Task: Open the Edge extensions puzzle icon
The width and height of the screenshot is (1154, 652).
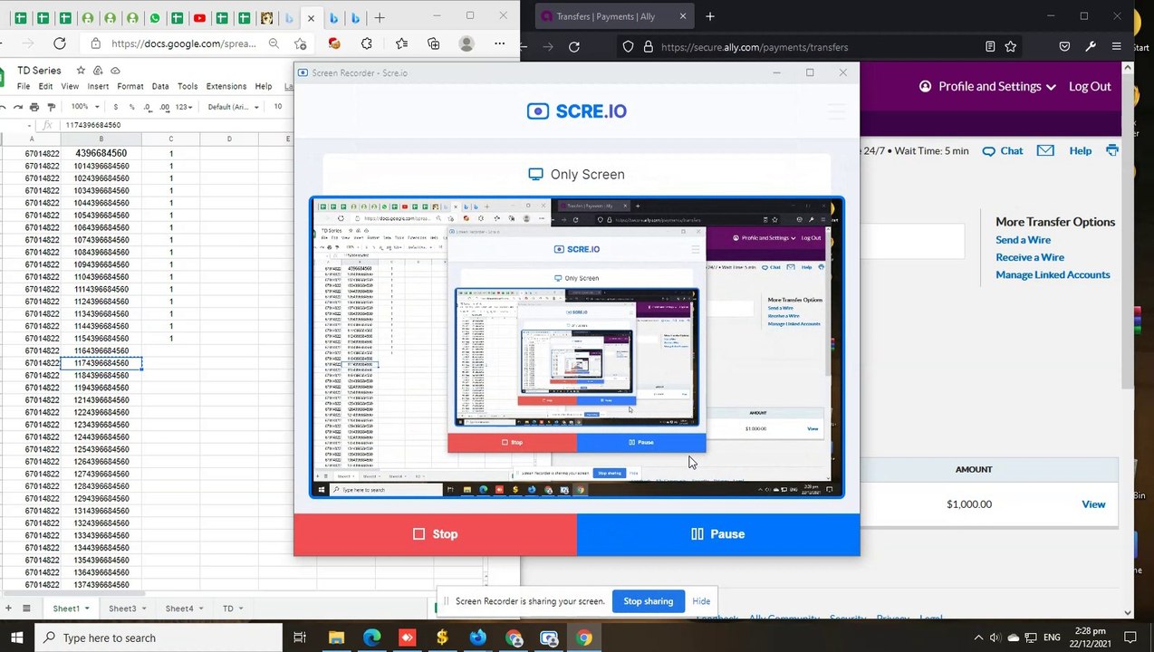Action: click(367, 43)
